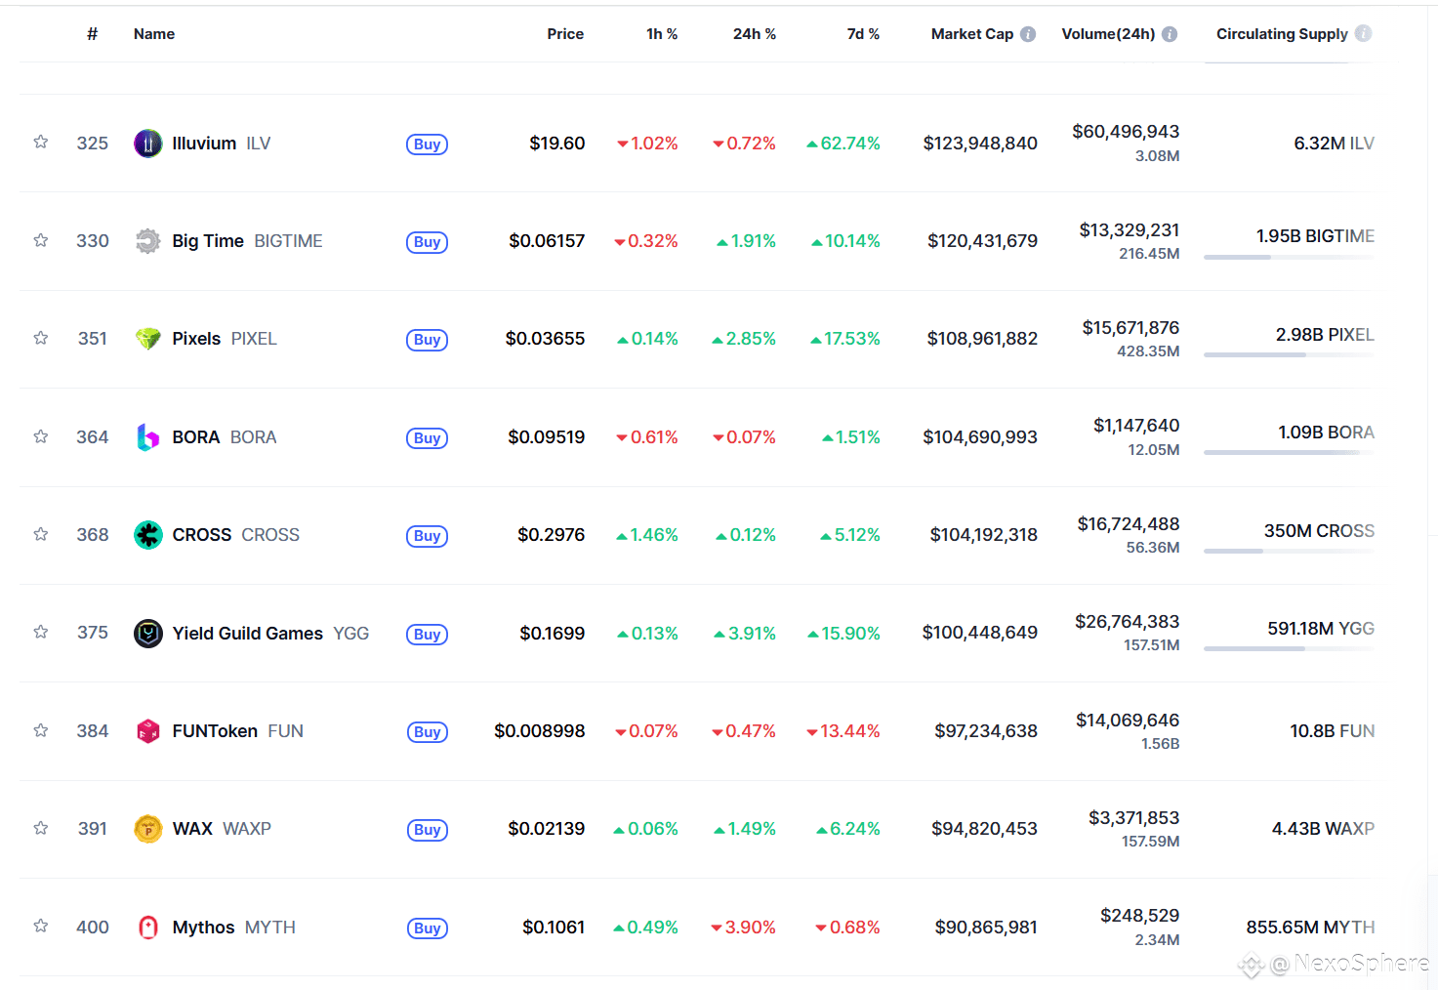Click the BORA logo icon
Screen dimensions: 1438x990
[147, 437]
